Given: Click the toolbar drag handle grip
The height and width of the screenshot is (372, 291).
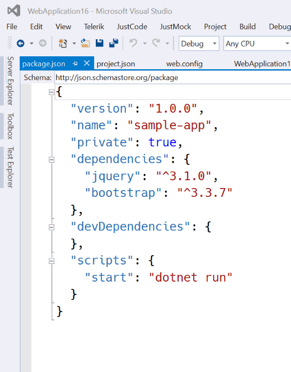Looking at the screenshot, I should click(9, 42).
